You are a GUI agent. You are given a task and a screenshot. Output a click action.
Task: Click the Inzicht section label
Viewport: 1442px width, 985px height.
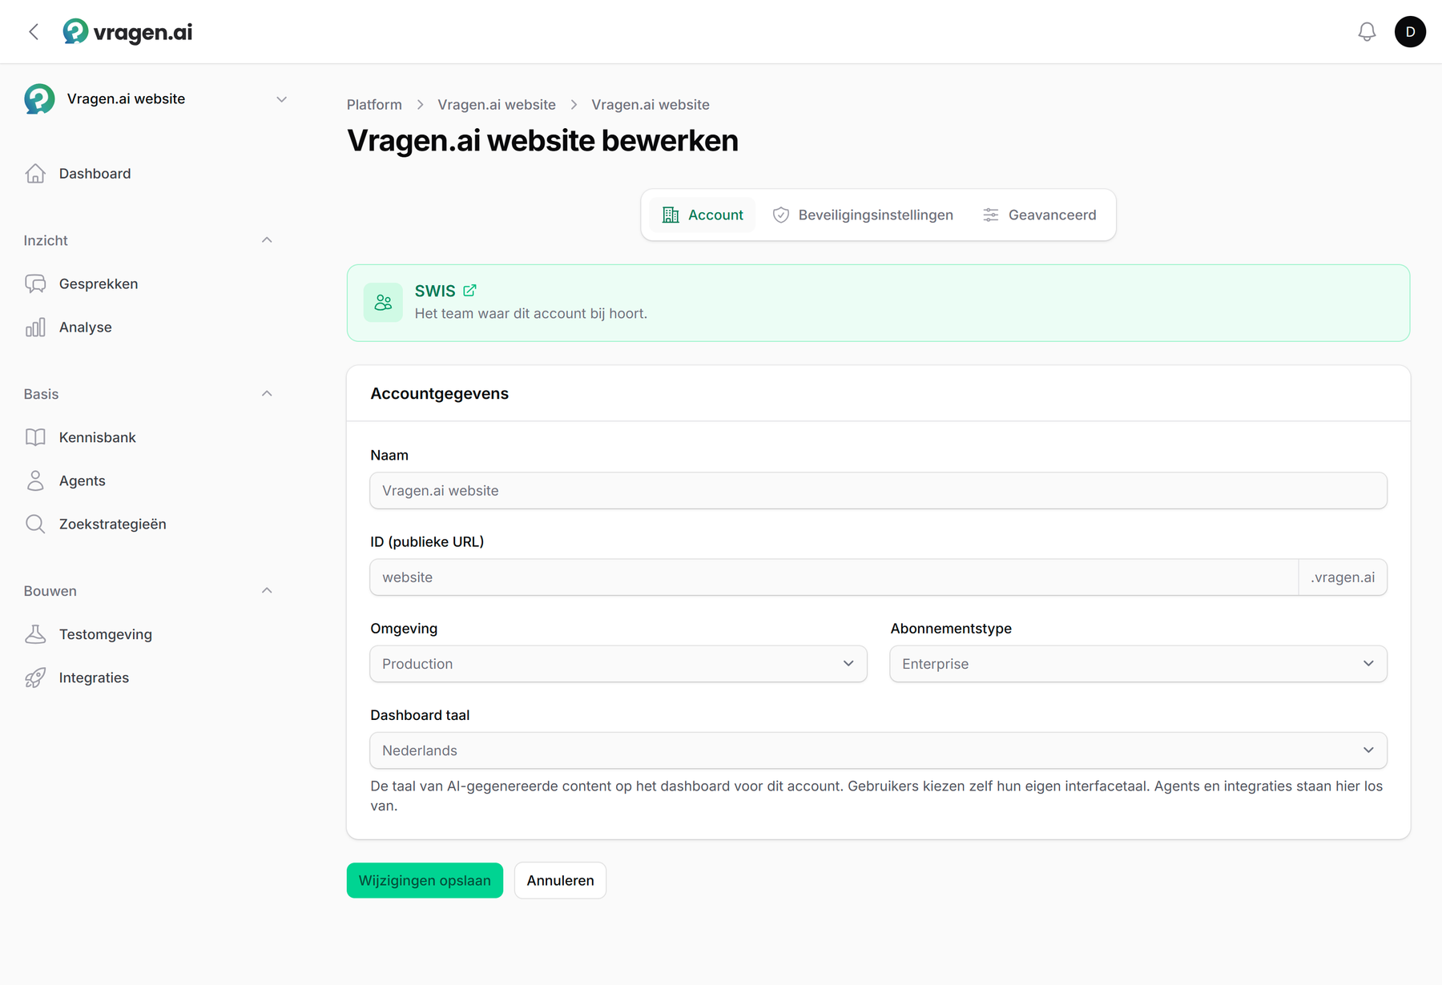point(46,240)
